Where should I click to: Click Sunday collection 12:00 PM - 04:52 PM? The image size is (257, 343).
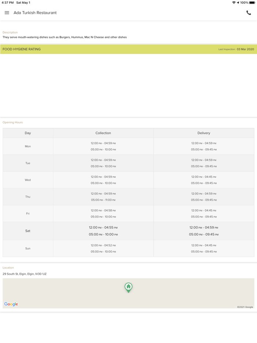[x=103, y=245]
